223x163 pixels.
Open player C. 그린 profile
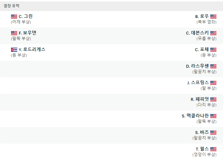(x=26, y=16)
